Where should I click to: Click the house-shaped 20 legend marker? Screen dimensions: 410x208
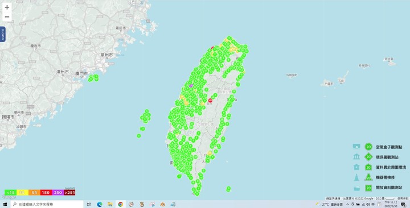pos(368,167)
